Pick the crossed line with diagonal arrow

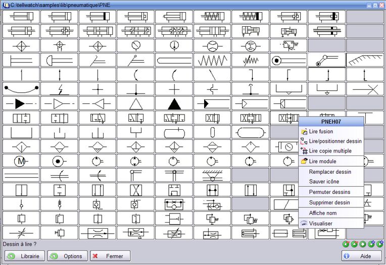[x=21, y=233]
